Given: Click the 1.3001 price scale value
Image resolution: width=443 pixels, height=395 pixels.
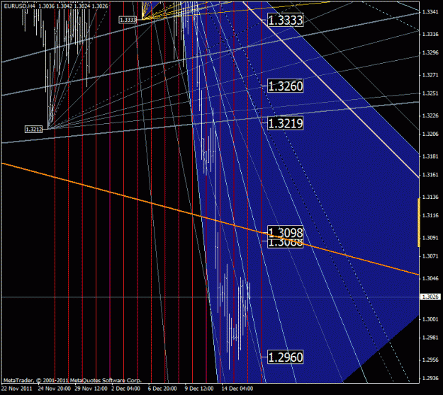Looking at the screenshot, I should pyautogui.click(x=430, y=319).
